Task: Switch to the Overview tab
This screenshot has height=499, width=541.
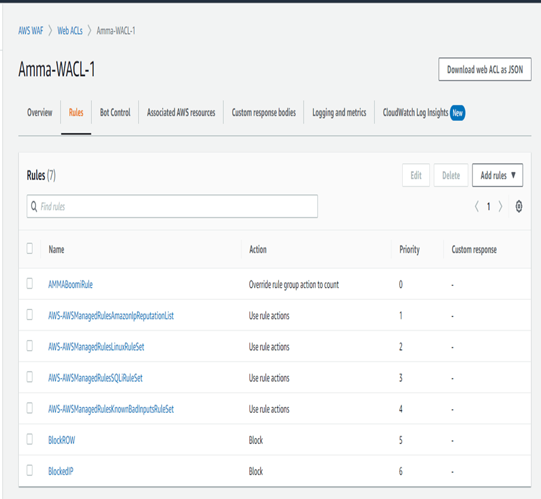Action: coord(40,113)
